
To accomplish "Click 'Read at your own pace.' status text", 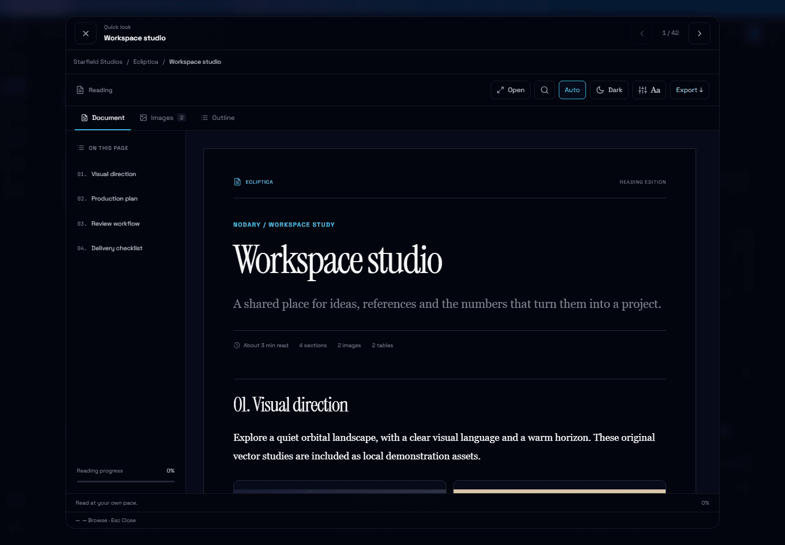I will click(107, 503).
